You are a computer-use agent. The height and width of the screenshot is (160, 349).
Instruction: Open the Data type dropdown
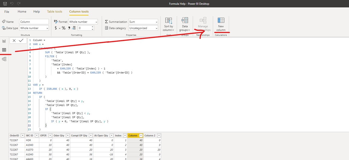tap(34, 28)
